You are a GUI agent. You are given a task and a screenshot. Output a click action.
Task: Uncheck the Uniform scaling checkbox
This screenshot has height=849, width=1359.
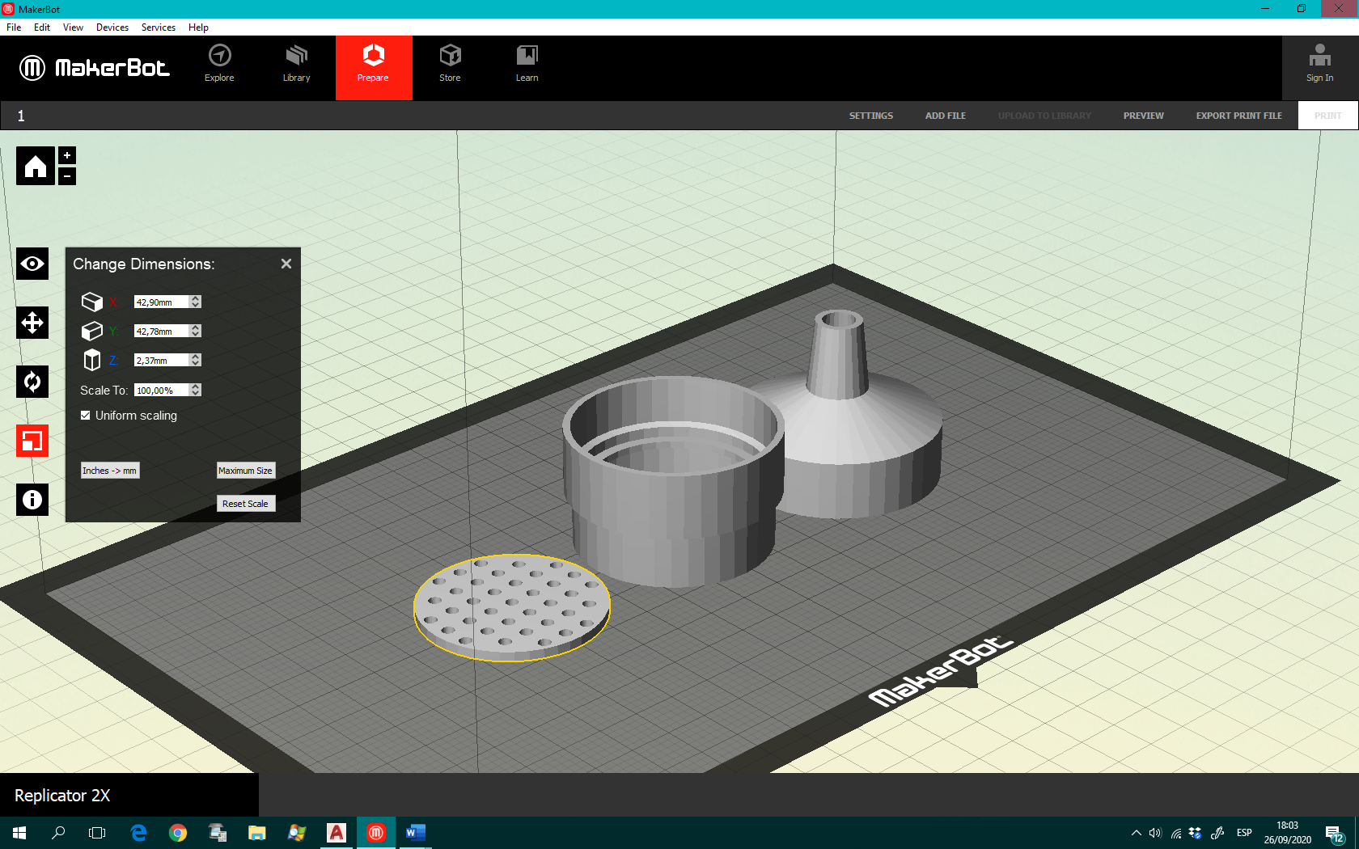[x=86, y=416]
